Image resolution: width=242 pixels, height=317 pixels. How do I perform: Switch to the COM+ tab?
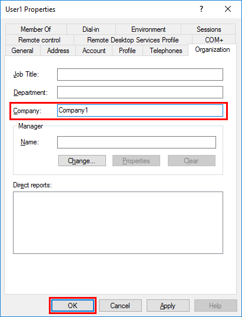coord(214,40)
